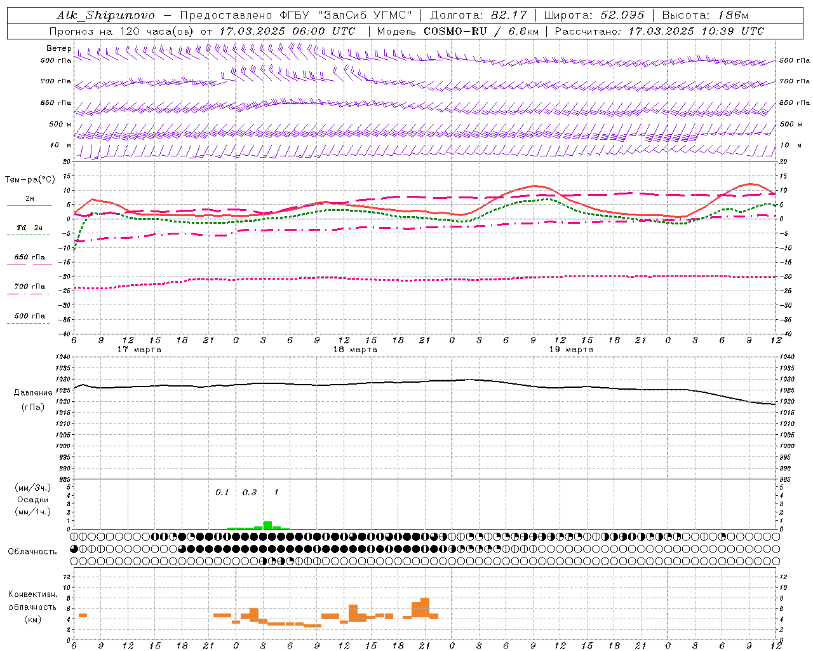The image size is (813, 651).
Task: Click the Ветер panel label
Action: tap(58, 48)
